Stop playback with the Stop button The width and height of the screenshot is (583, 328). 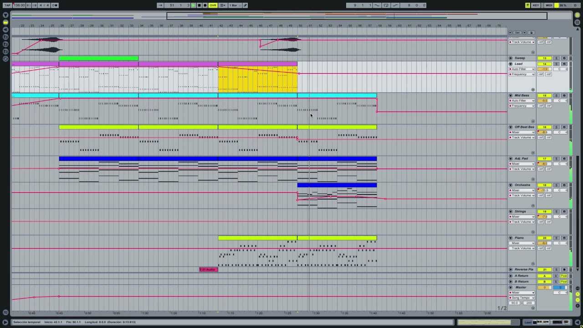click(199, 5)
